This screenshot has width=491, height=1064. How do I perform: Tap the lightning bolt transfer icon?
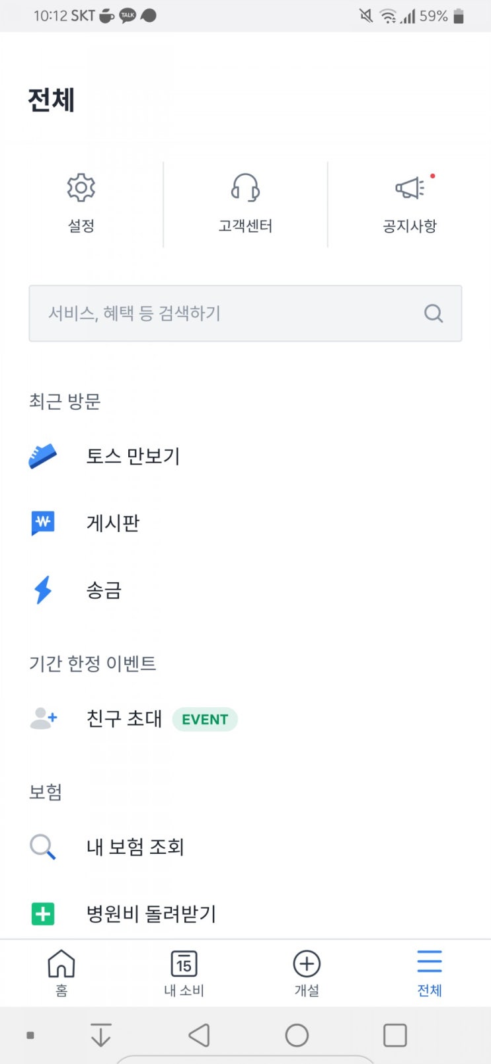43,589
